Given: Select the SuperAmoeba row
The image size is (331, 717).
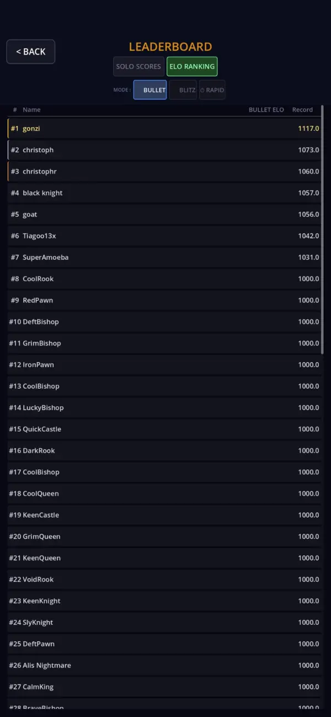Looking at the screenshot, I should (x=164, y=257).
